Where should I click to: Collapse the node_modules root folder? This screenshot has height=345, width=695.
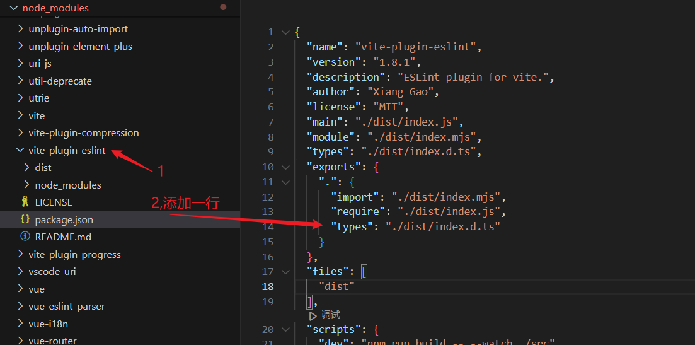tap(13, 8)
